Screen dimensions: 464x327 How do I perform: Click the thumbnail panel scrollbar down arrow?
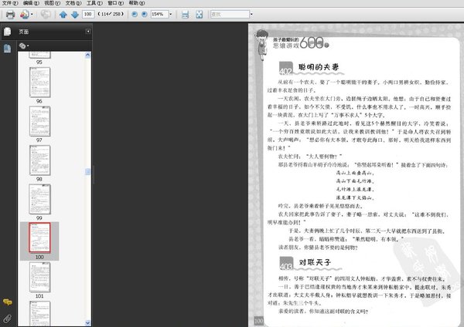coord(87,323)
